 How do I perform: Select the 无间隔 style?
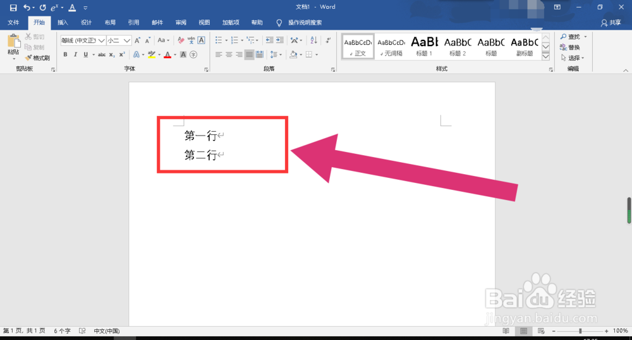[x=391, y=47]
